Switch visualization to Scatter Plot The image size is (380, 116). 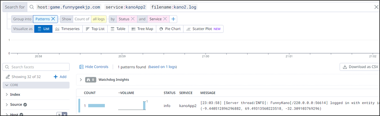tap(203, 29)
